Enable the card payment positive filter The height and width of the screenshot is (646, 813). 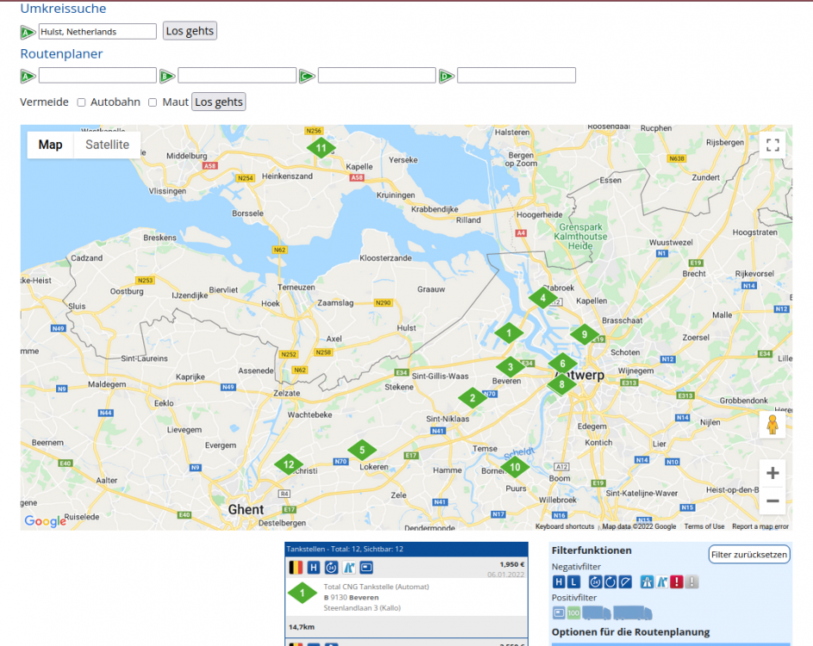click(x=559, y=613)
